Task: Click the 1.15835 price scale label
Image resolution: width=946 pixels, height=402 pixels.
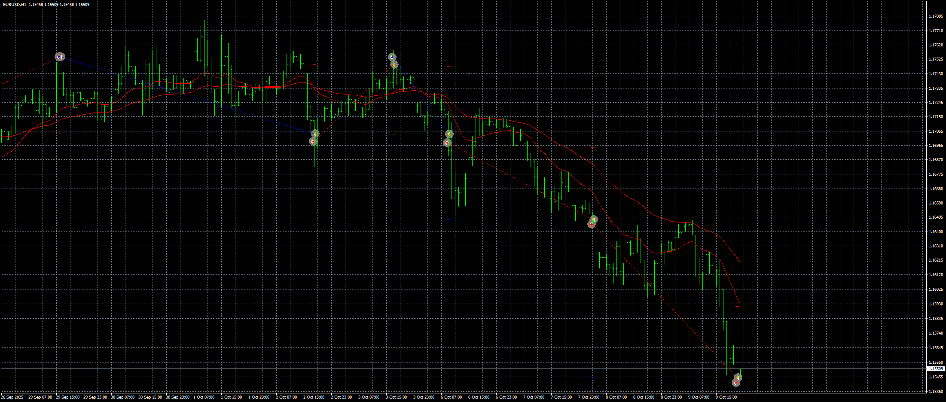Action: (936, 319)
